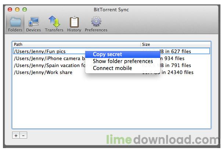Remove folder using the minus button
The height and width of the screenshot is (151, 223).
click(x=23, y=136)
